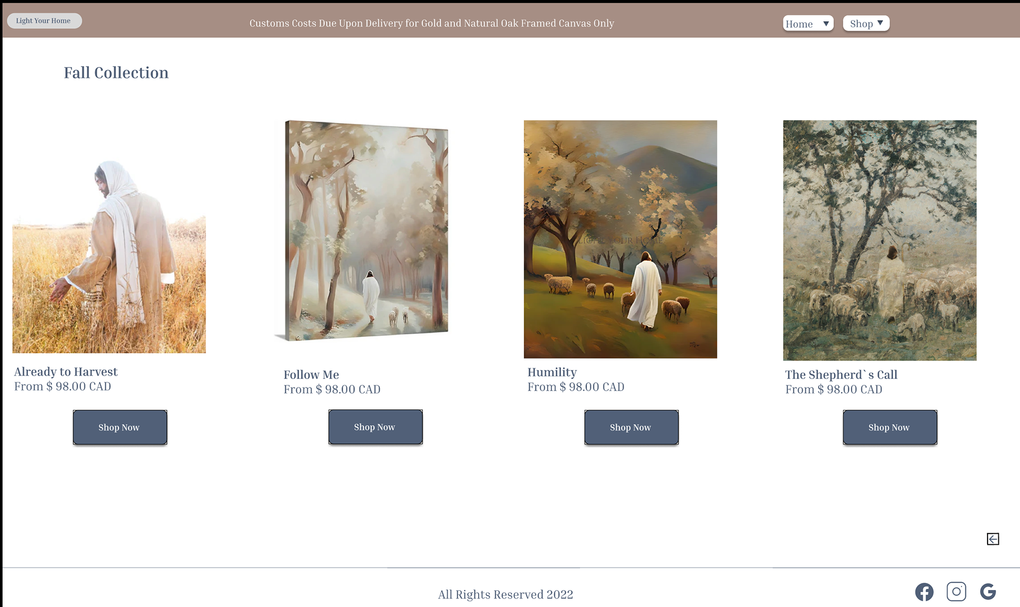Viewport: 1020px width, 607px height.
Task: Shop Now for Humility painting
Action: coord(632,427)
